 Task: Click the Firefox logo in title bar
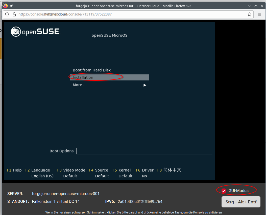[x=5, y=6]
